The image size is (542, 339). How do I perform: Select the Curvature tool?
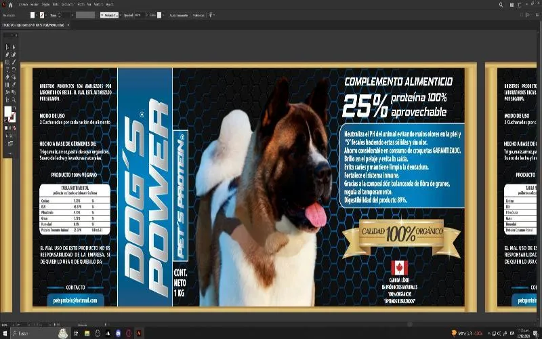point(14,55)
